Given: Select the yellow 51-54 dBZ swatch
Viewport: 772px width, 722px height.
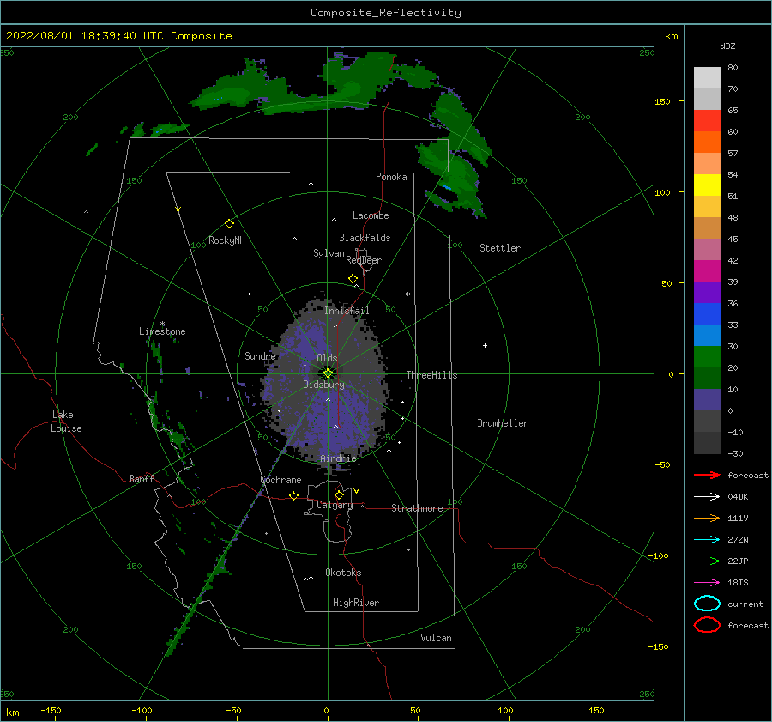Looking at the screenshot, I should [x=707, y=185].
